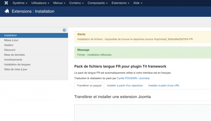Open the Contenu dropdown menu

click(x=76, y=3)
